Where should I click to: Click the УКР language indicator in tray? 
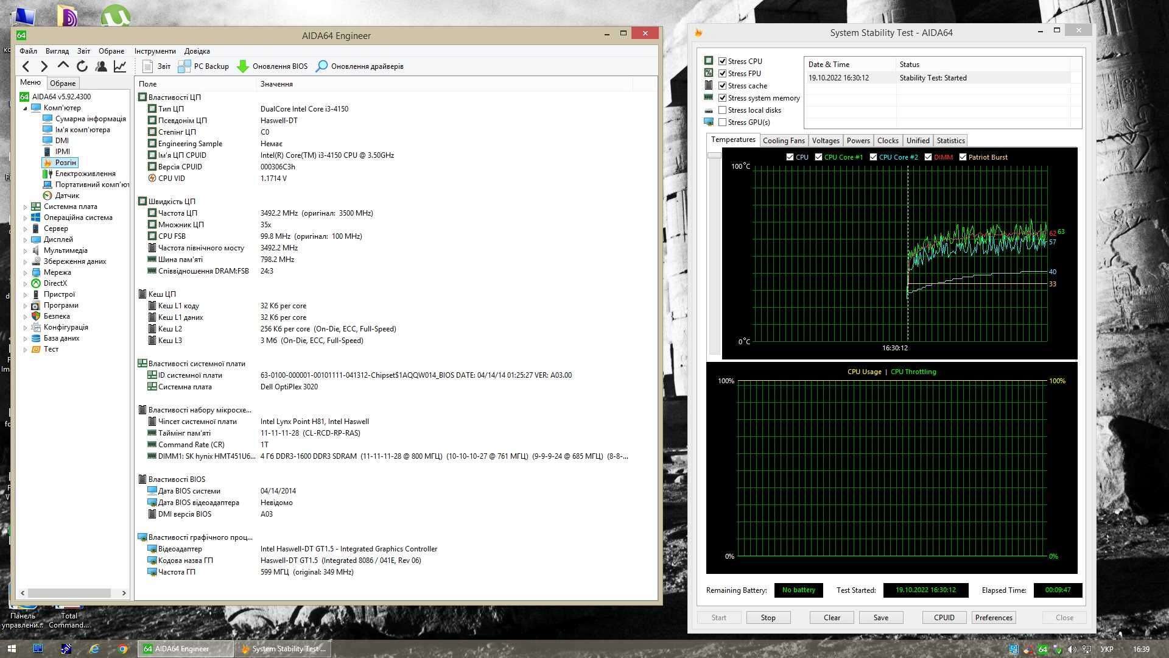(x=1107, y=649)
